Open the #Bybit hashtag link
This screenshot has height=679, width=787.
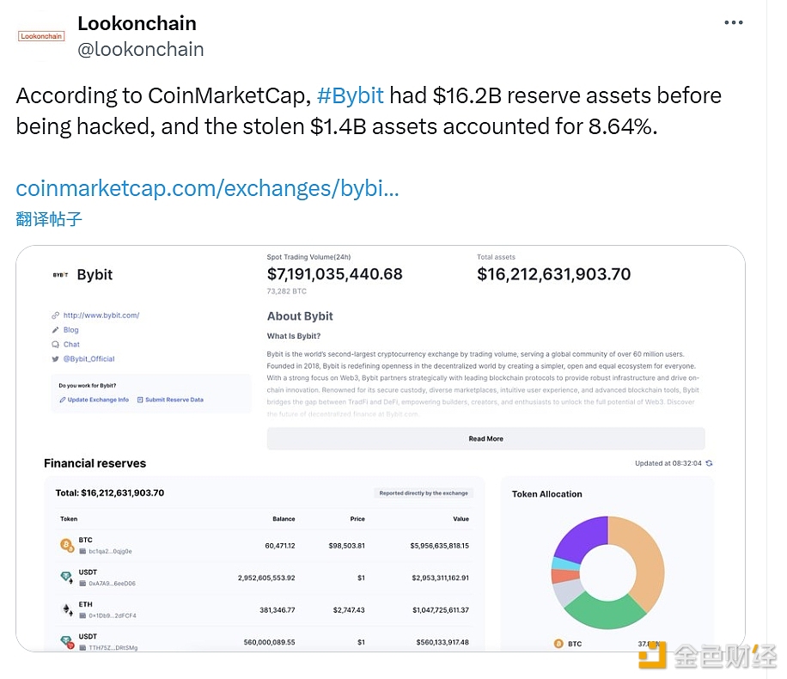(351, 95)
